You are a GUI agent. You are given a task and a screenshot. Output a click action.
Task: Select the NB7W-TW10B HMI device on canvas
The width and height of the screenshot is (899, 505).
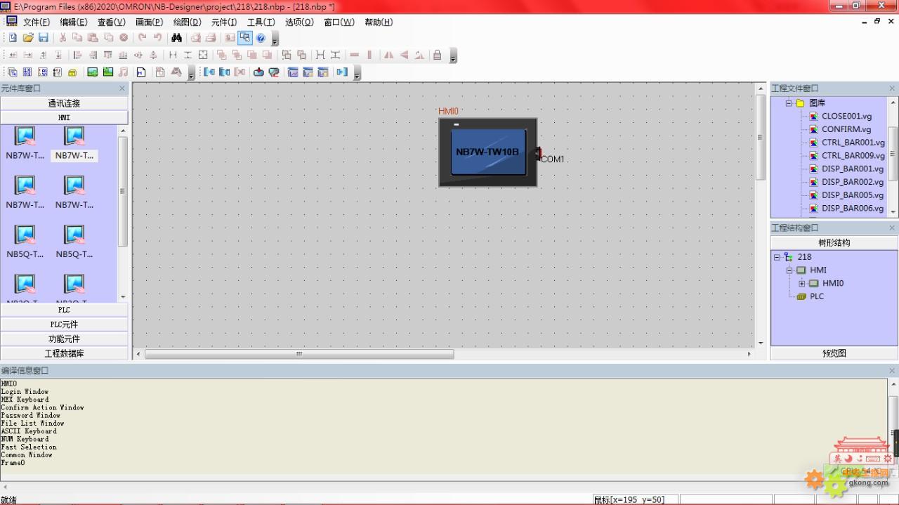[488, 152]
